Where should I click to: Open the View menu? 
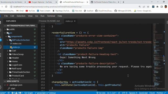pyautogui.click(x=30, y=16)
